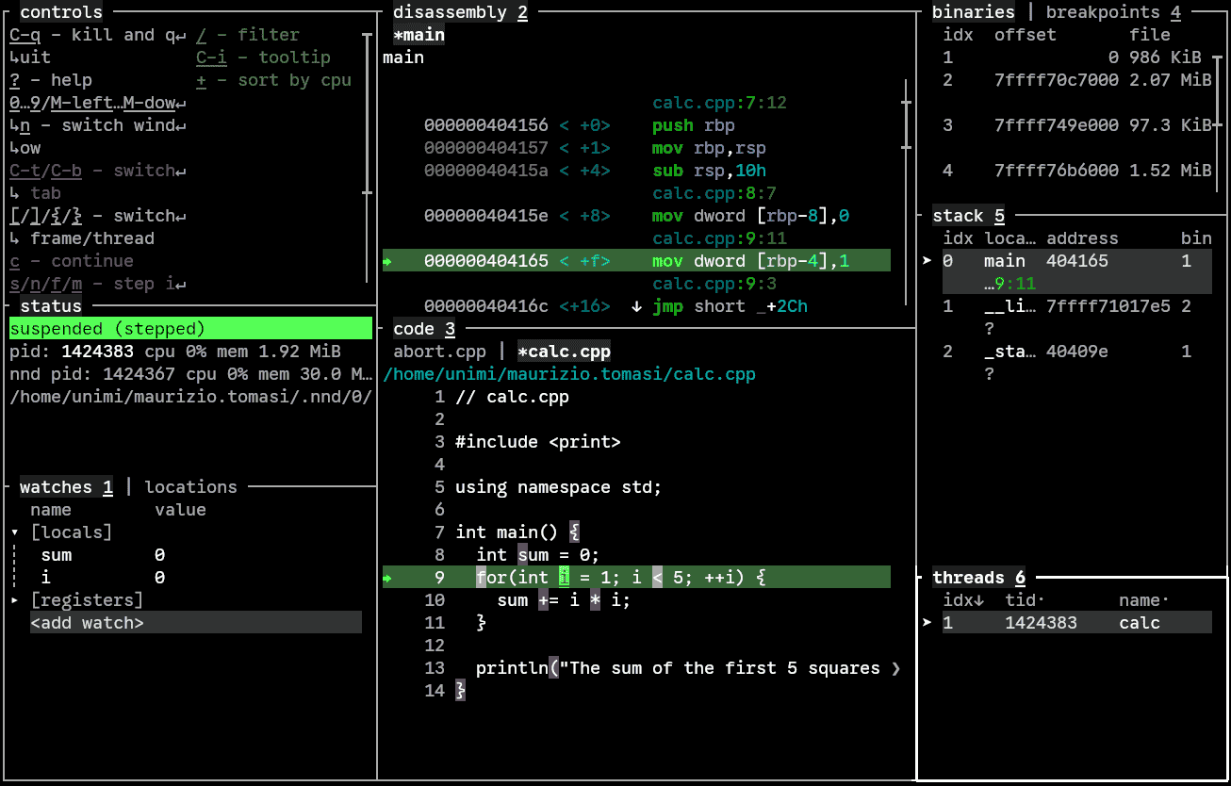
Task: Click the current-line arrow at code line 9
Action: 387,578
